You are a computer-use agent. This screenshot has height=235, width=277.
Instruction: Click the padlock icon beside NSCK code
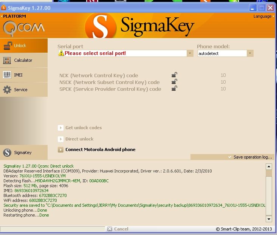tap(174, 82)
